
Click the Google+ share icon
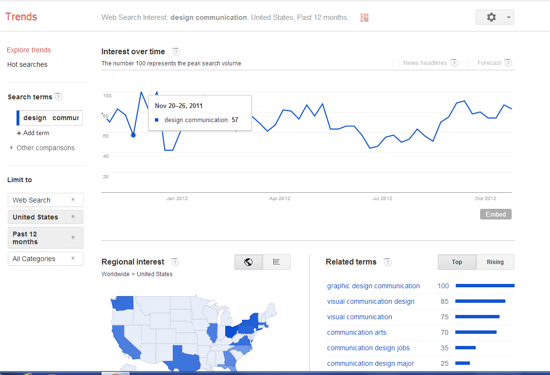[365, 18]
